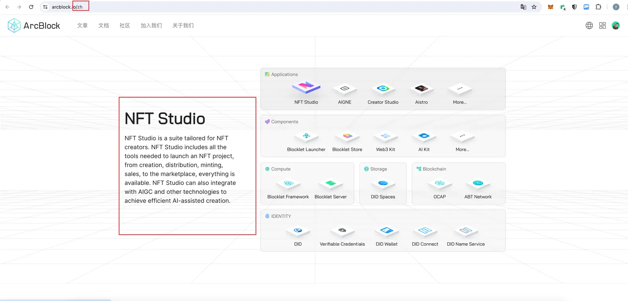Screen dimensions: 628x301
Task: Select the Compute section title
Action: pyautogui.click(x=281, y=169)
